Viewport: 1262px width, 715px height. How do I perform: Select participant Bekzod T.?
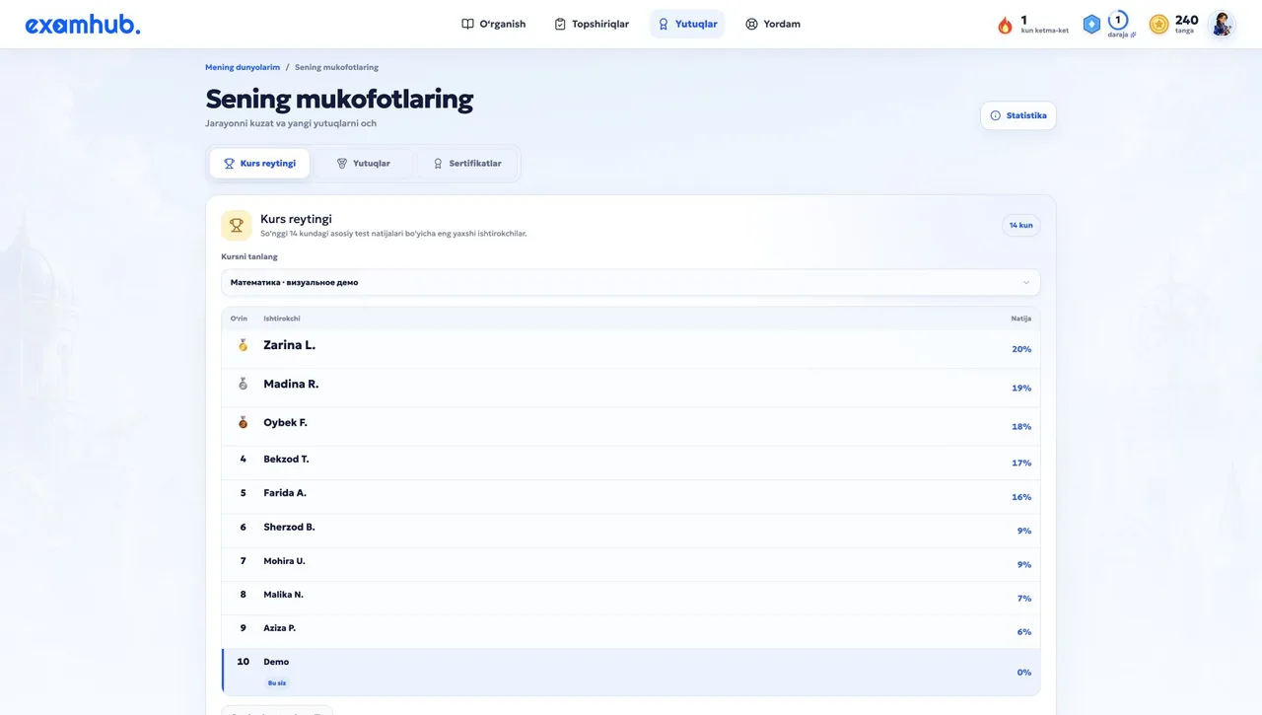coord(286,459)
